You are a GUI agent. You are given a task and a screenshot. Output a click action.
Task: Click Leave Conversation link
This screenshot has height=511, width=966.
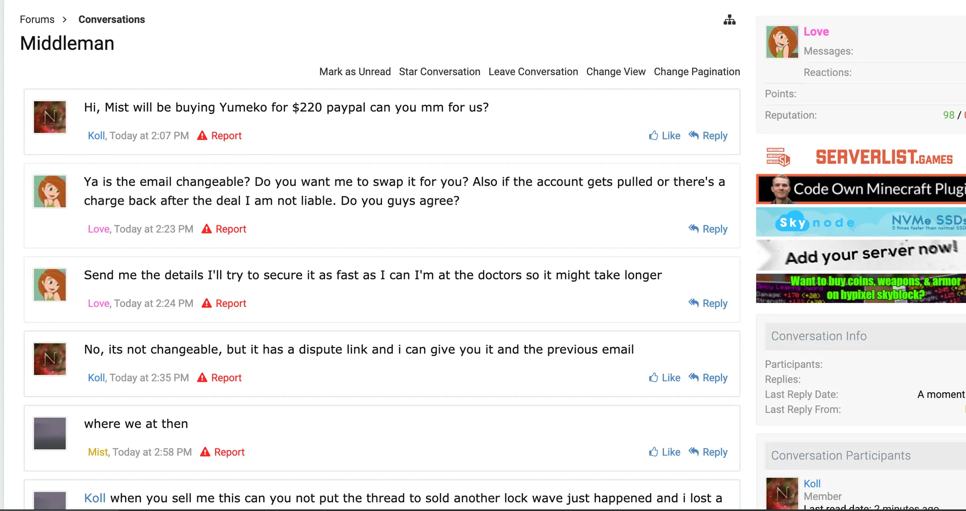point(533,71)
